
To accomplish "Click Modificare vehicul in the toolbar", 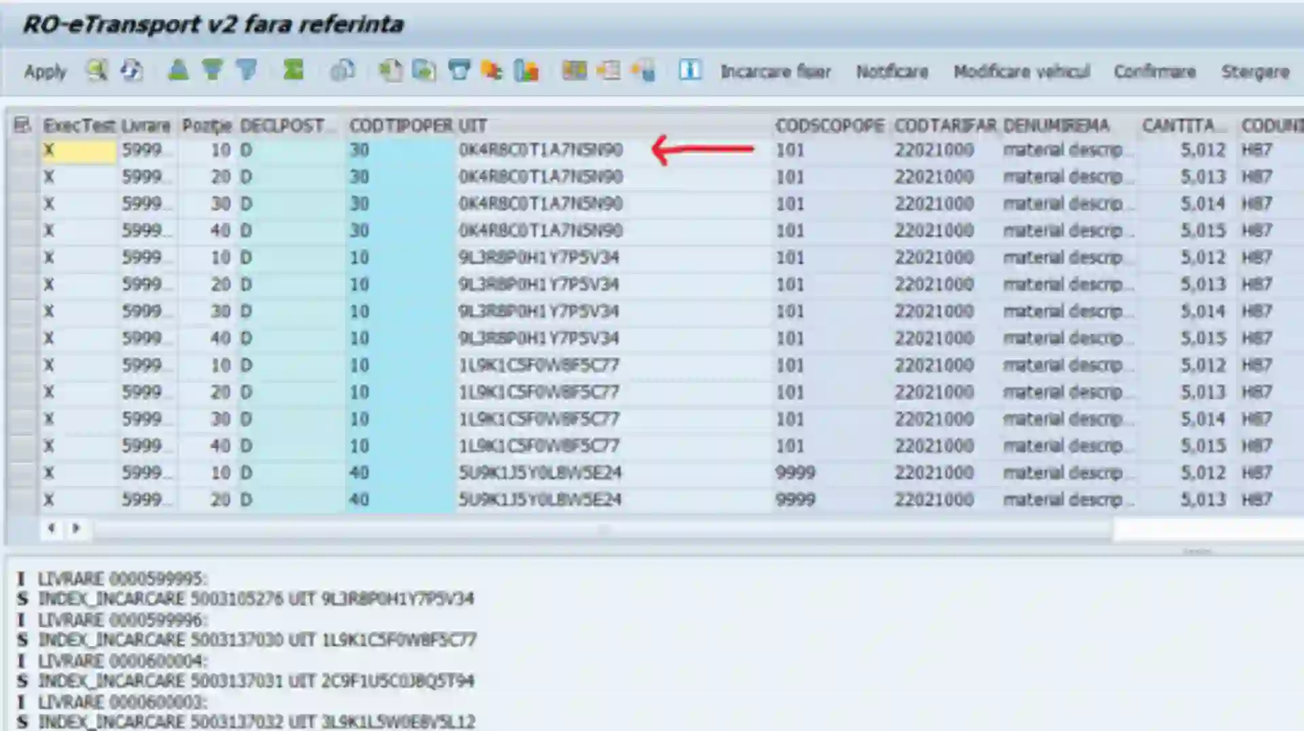I will pyautogui.click(x=1021, y=72).
